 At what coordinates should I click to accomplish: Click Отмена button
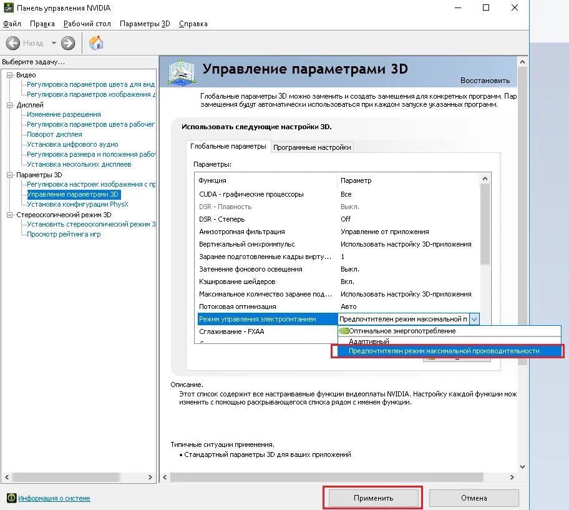pos(474,498)
